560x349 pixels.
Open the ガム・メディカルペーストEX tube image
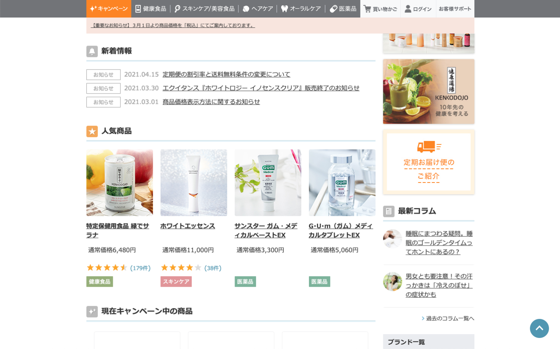coord(268,182)
